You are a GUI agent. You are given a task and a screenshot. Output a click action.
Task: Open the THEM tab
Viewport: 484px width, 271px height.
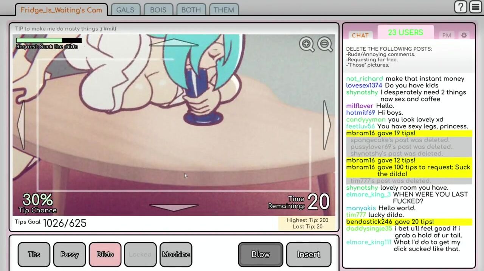(224, 10)
